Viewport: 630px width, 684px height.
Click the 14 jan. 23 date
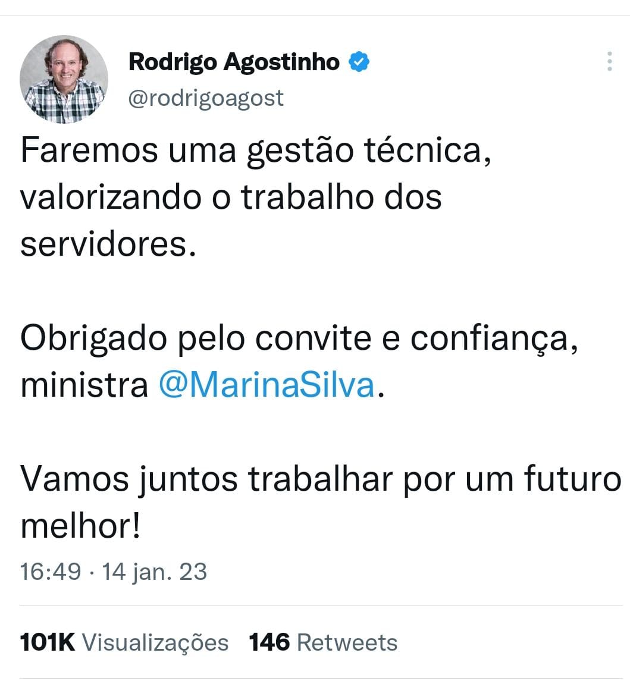(x=154, y=572)
